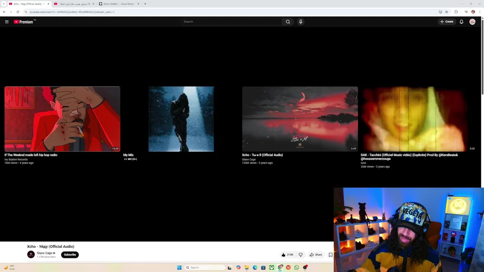Open the notifications bell
Viewport: 484px width, 272px height.
461,22
